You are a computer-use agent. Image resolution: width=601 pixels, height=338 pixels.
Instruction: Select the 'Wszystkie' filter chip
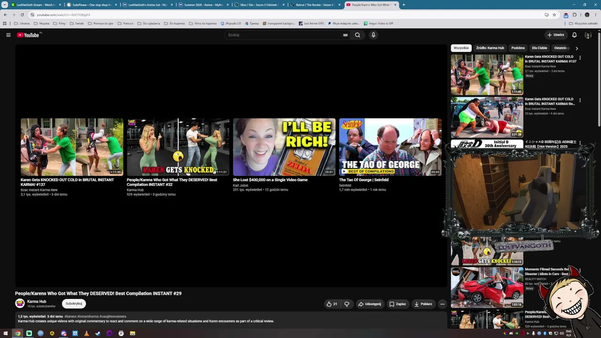point(461,48)
